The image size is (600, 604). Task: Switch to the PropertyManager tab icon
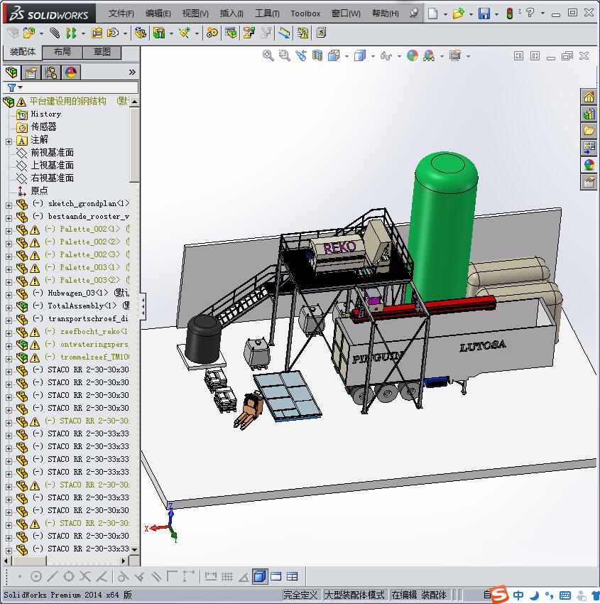pyautogui.click(x=31, y=72)
